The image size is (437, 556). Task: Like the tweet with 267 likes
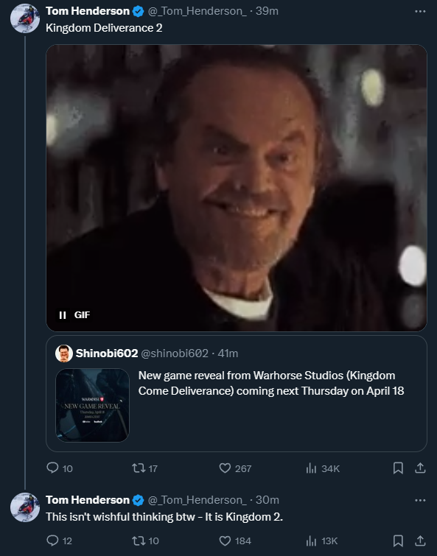click(225, 468)
